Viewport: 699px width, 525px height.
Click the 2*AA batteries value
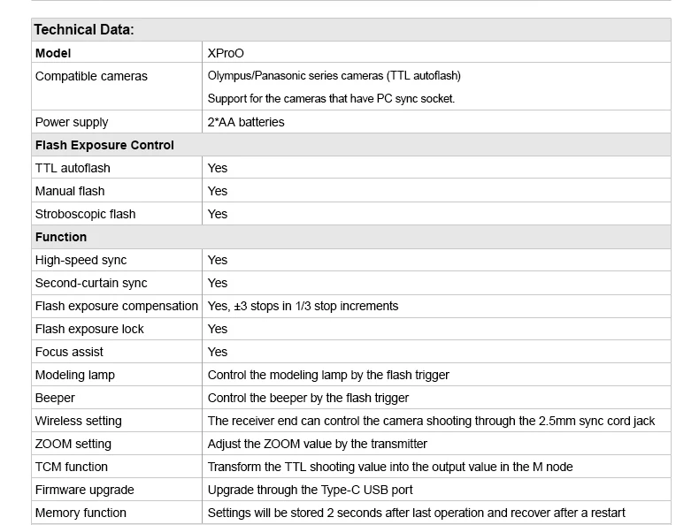coord(246,122)
